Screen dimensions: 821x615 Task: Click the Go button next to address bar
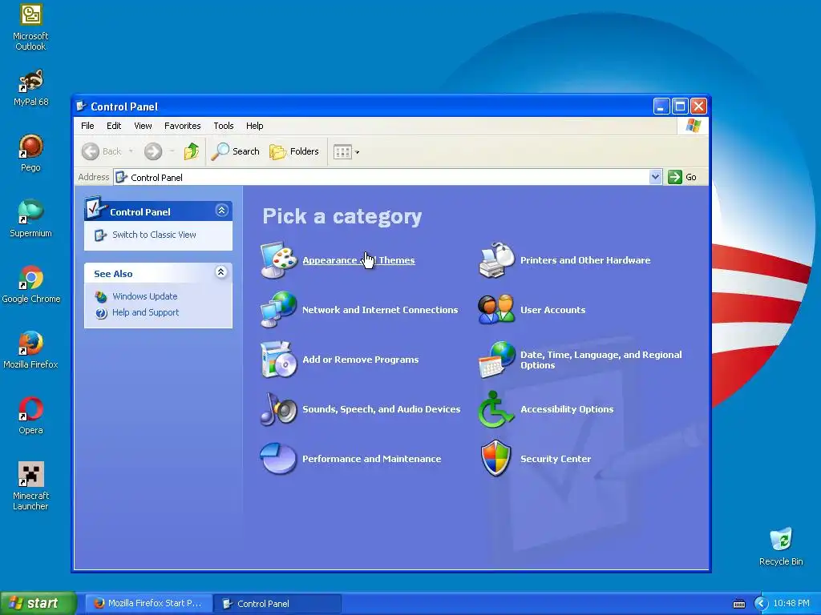click(x=683, y=177)
